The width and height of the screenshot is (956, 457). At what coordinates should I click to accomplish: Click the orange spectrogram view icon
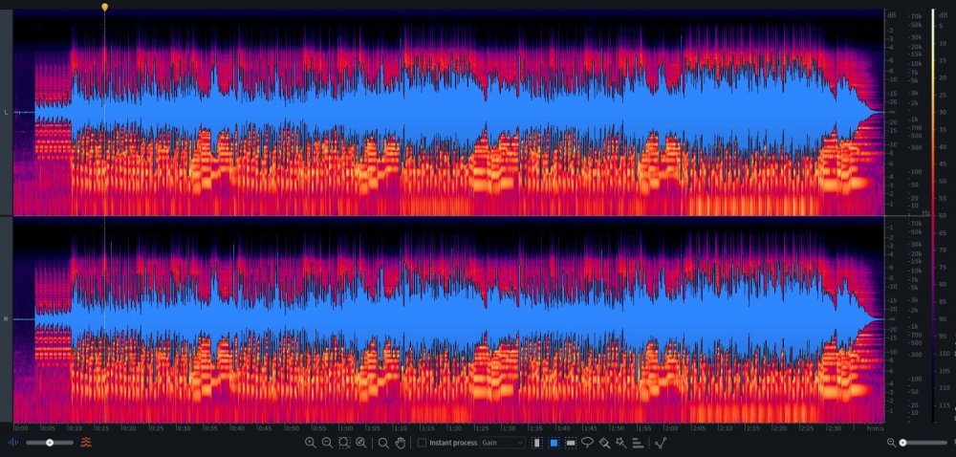[86, 443]
